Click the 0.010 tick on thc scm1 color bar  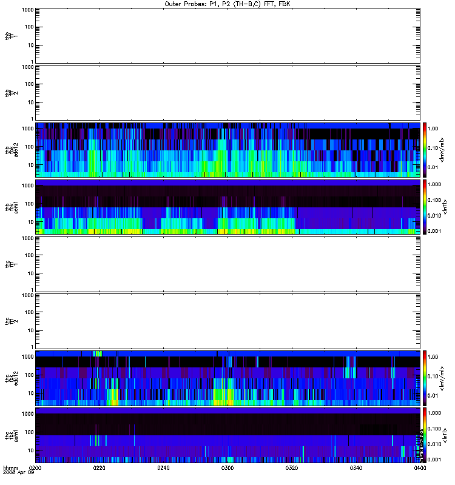pyautogui.click(x=434, y=444)
